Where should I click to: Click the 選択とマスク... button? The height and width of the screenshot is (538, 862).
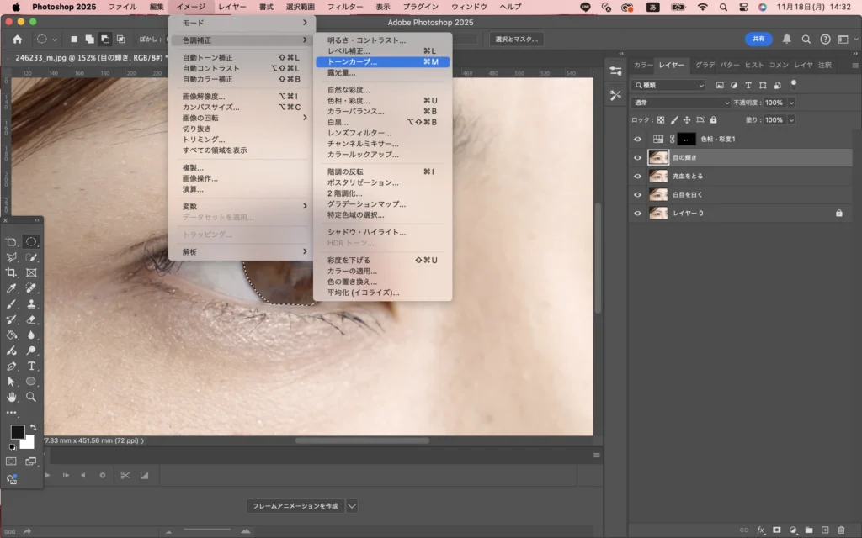[x=516, y=40]
